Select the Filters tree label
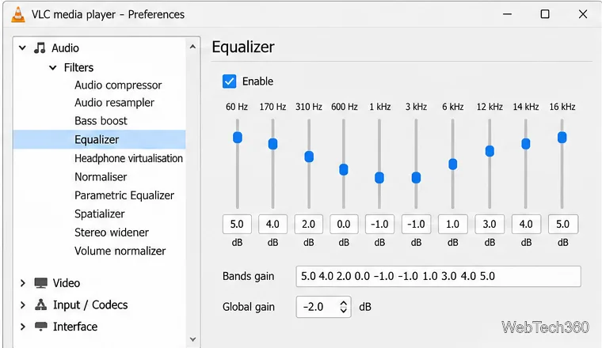 (x=78, y=67)
